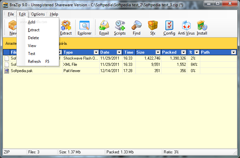Open the Help menu

(54, 14)
